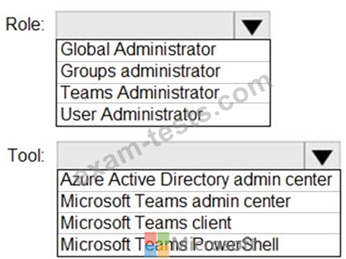The width and height of the screenshot is (346, 259).
Task: Click the black triangle beside Tool box
Action: click(x=322, y=157)
